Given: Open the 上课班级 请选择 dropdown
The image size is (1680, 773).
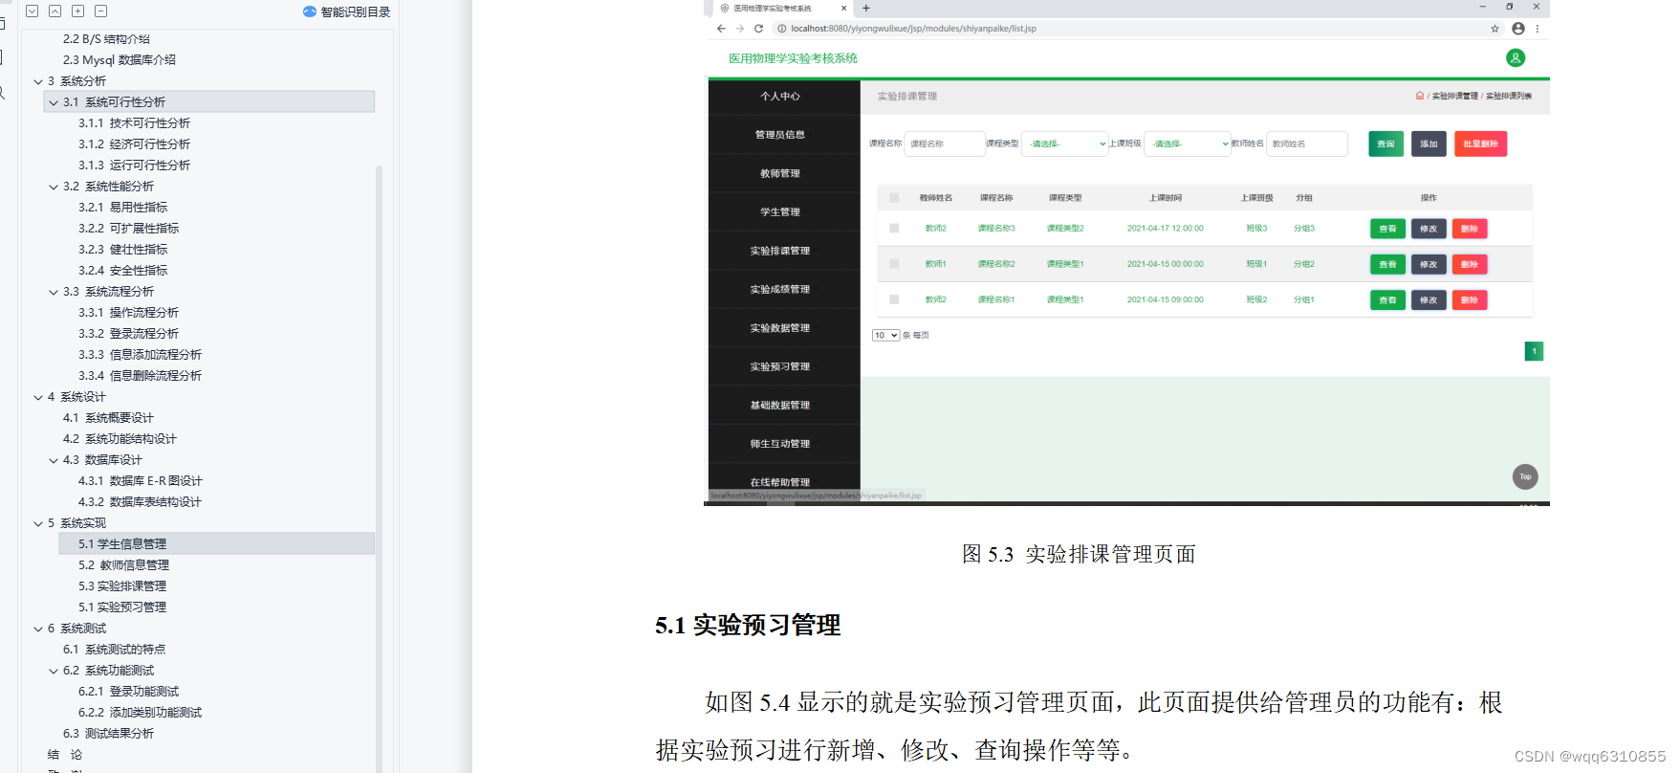Looking at the screenshot, I should coord(1188,144).
